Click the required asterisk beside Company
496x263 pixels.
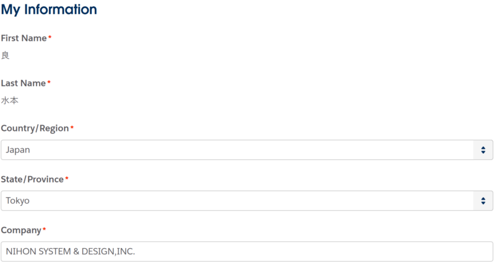tap(44, 230)
